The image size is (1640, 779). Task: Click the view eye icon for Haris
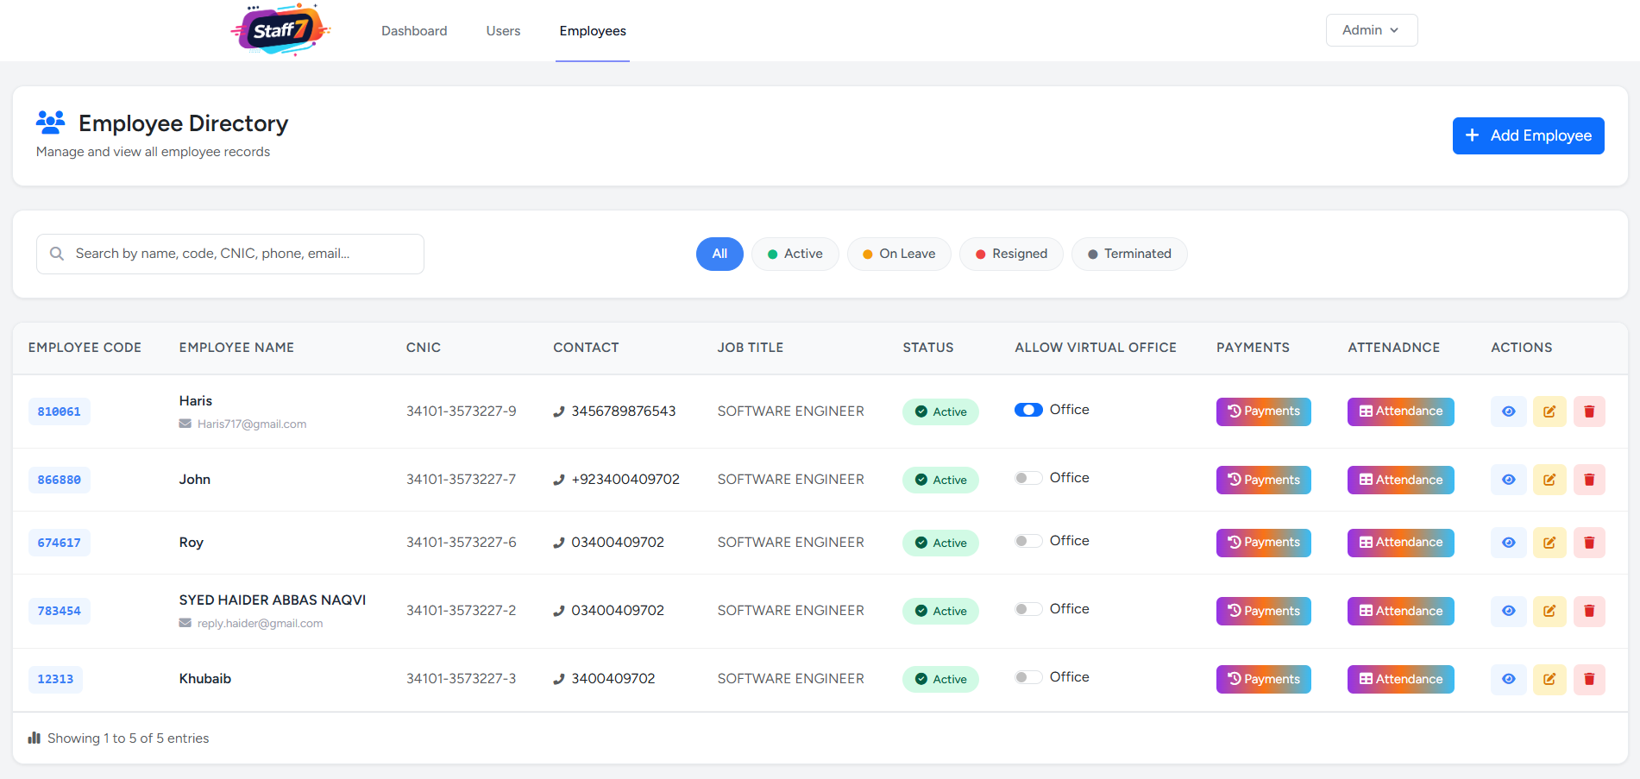(x=1508, y=411)
